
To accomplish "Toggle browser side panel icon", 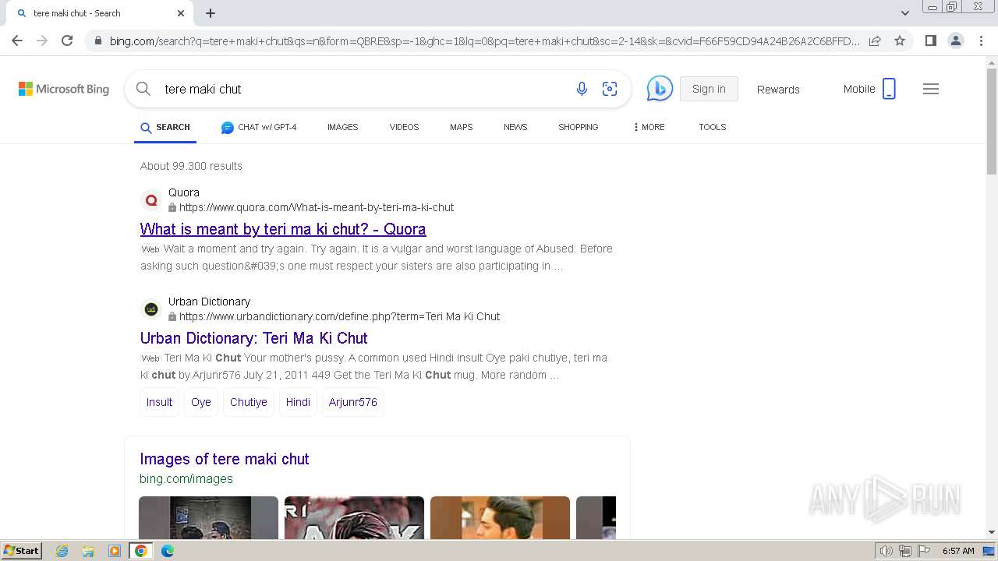I will 930,41.
